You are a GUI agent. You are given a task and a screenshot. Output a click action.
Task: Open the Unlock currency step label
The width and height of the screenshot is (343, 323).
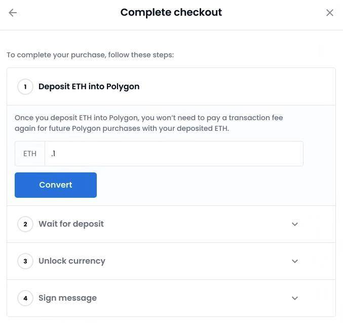click(72, 261)
